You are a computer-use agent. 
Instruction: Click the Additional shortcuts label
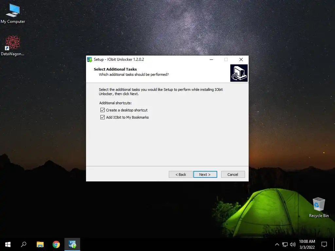click(x=115, y=103)
